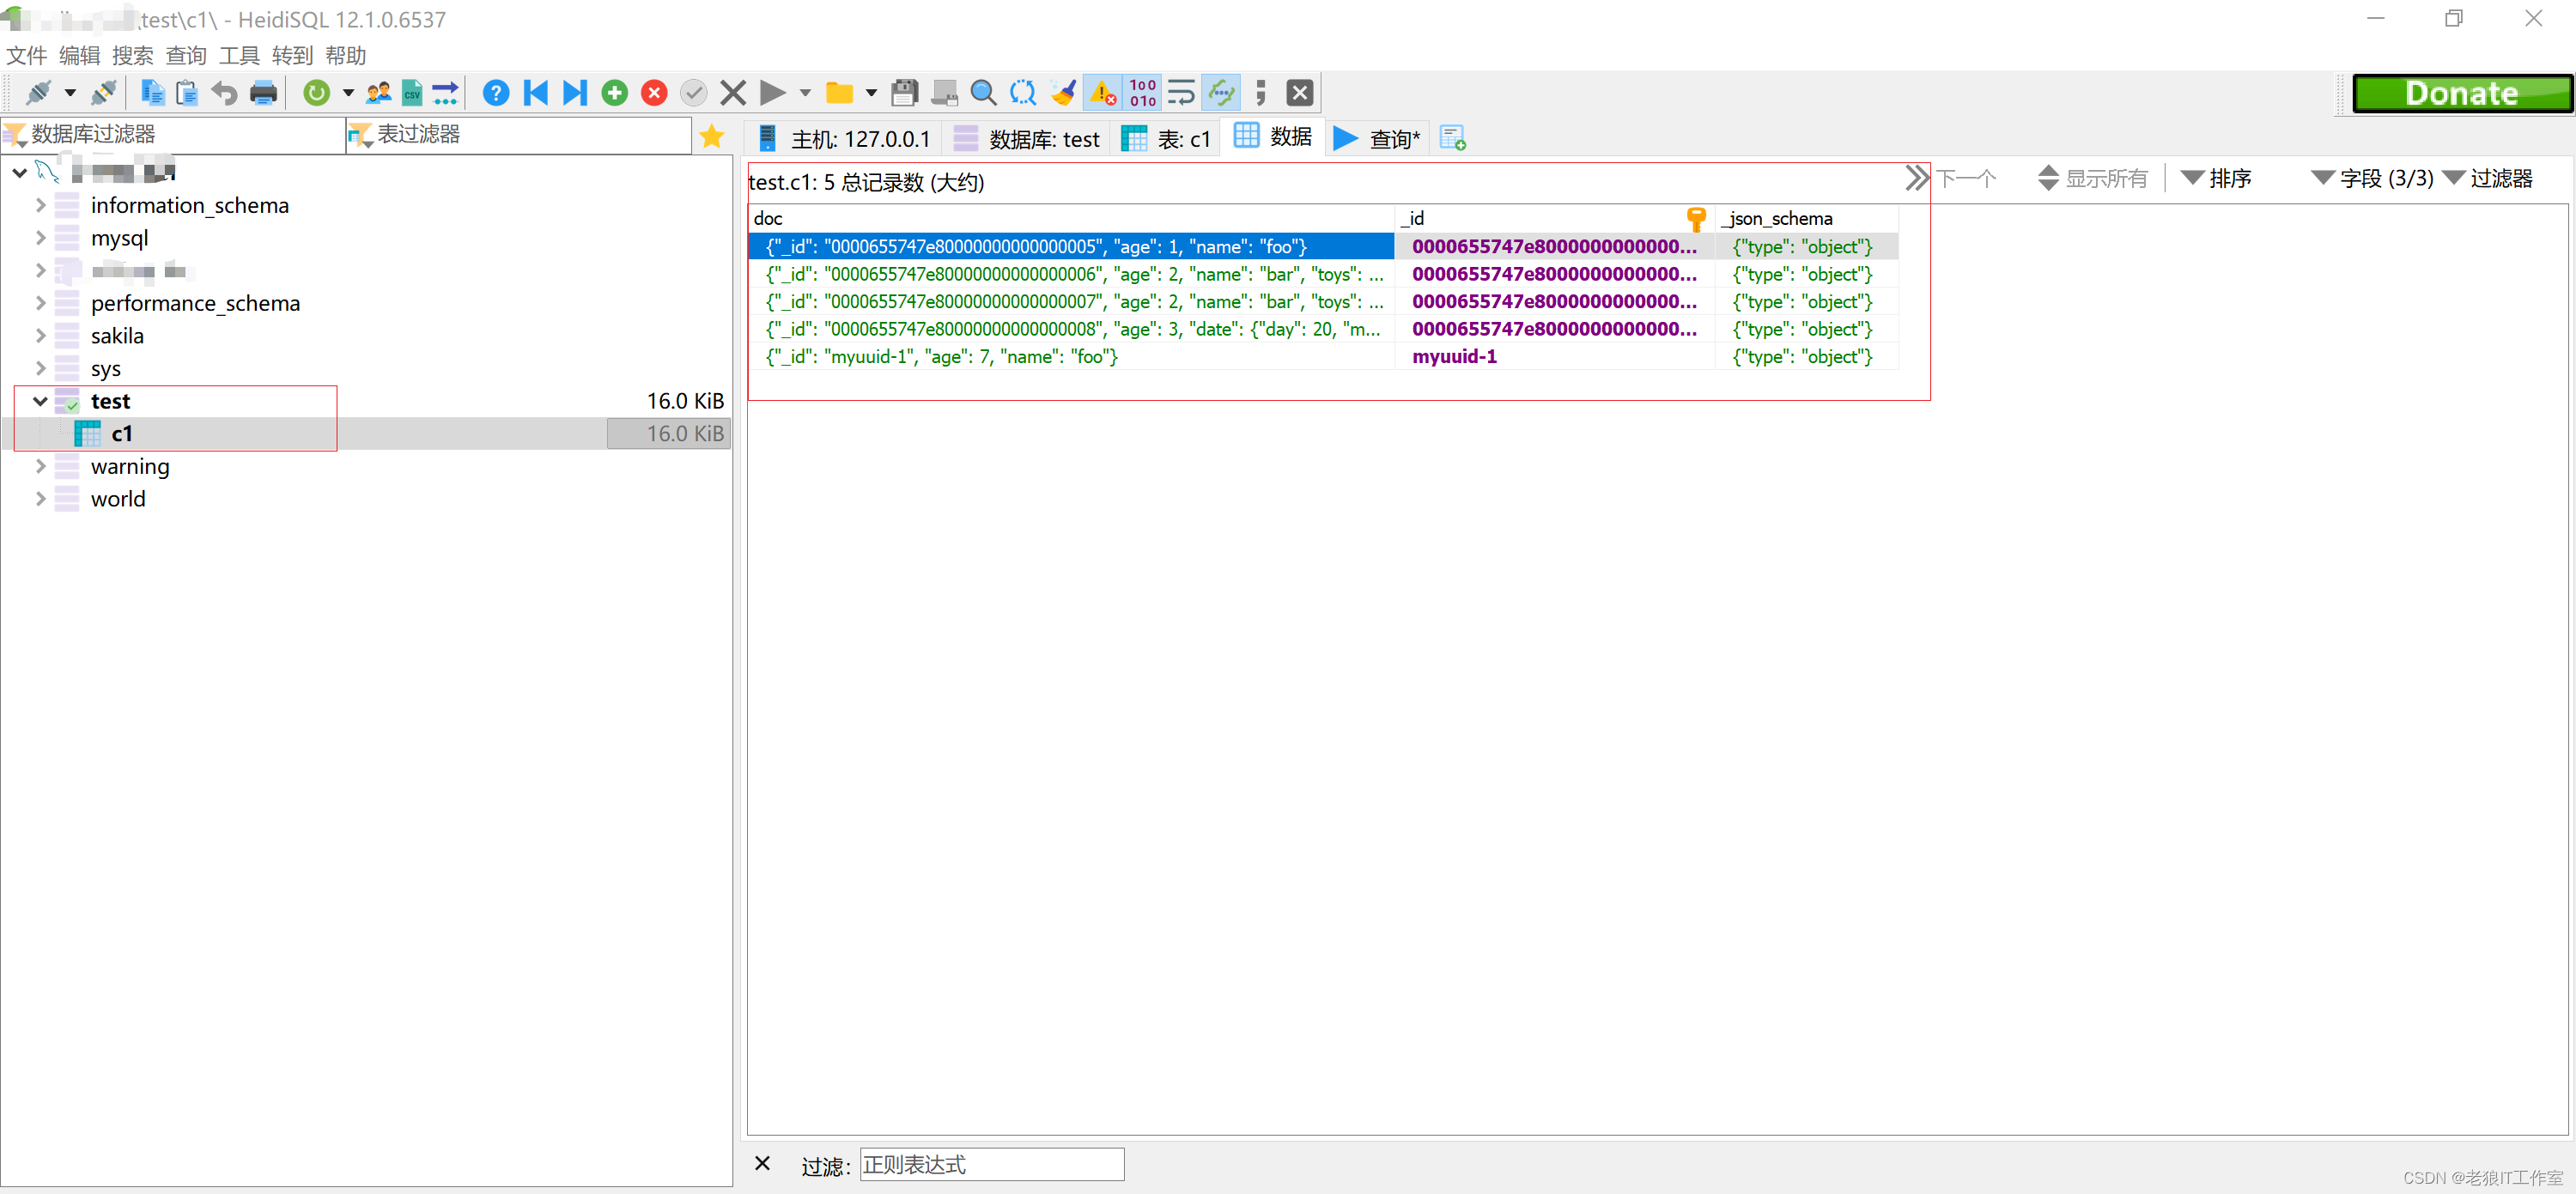Image resolution: width=2576 pixels, height=1194 pixels.
Task: Open the 字段 (3/3) columns dropdown
Action: click(x=2372, y=178)
